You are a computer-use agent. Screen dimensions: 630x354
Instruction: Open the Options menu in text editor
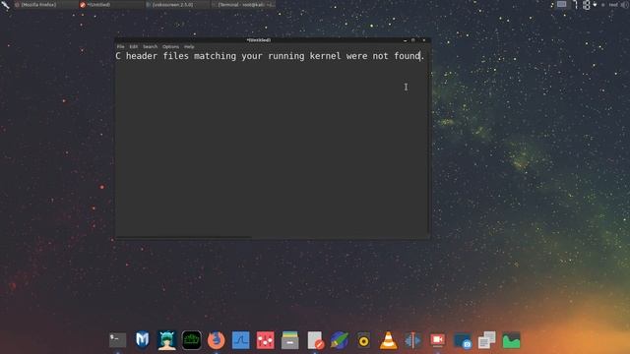tap(170, 46)
